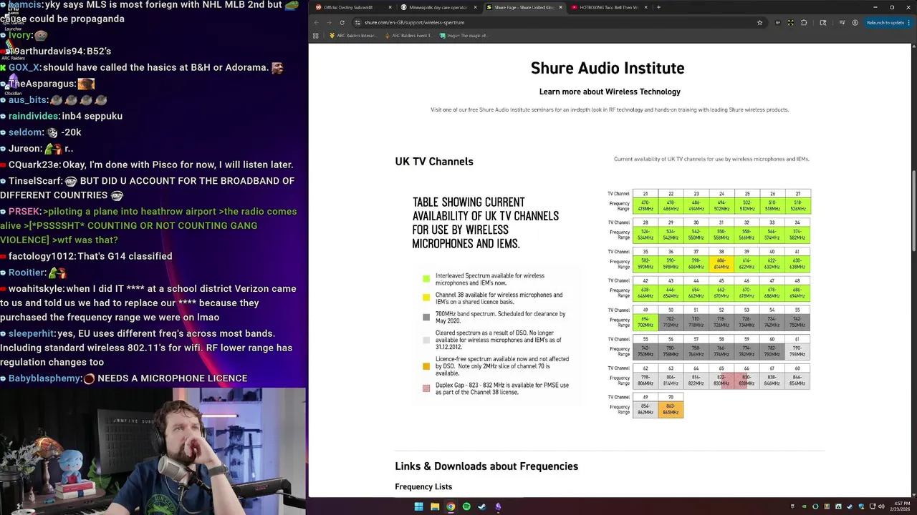The height and width of the screenshot is (515, 917).
Task: Close the HOTBOXING Taco Bell tab
Action: [x=645, y=7]
